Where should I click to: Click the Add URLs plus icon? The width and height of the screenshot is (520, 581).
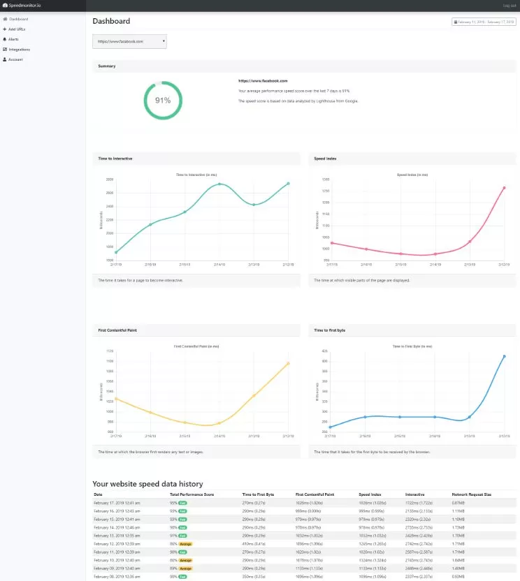4,29
